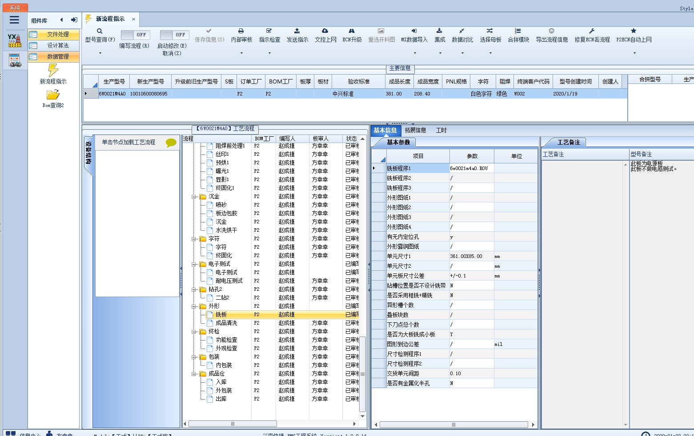Image resolution: width=694 pixels, height=436 pixels.
Task: Switch to the 拓展信息 tab
Action: tap(415, 130)
